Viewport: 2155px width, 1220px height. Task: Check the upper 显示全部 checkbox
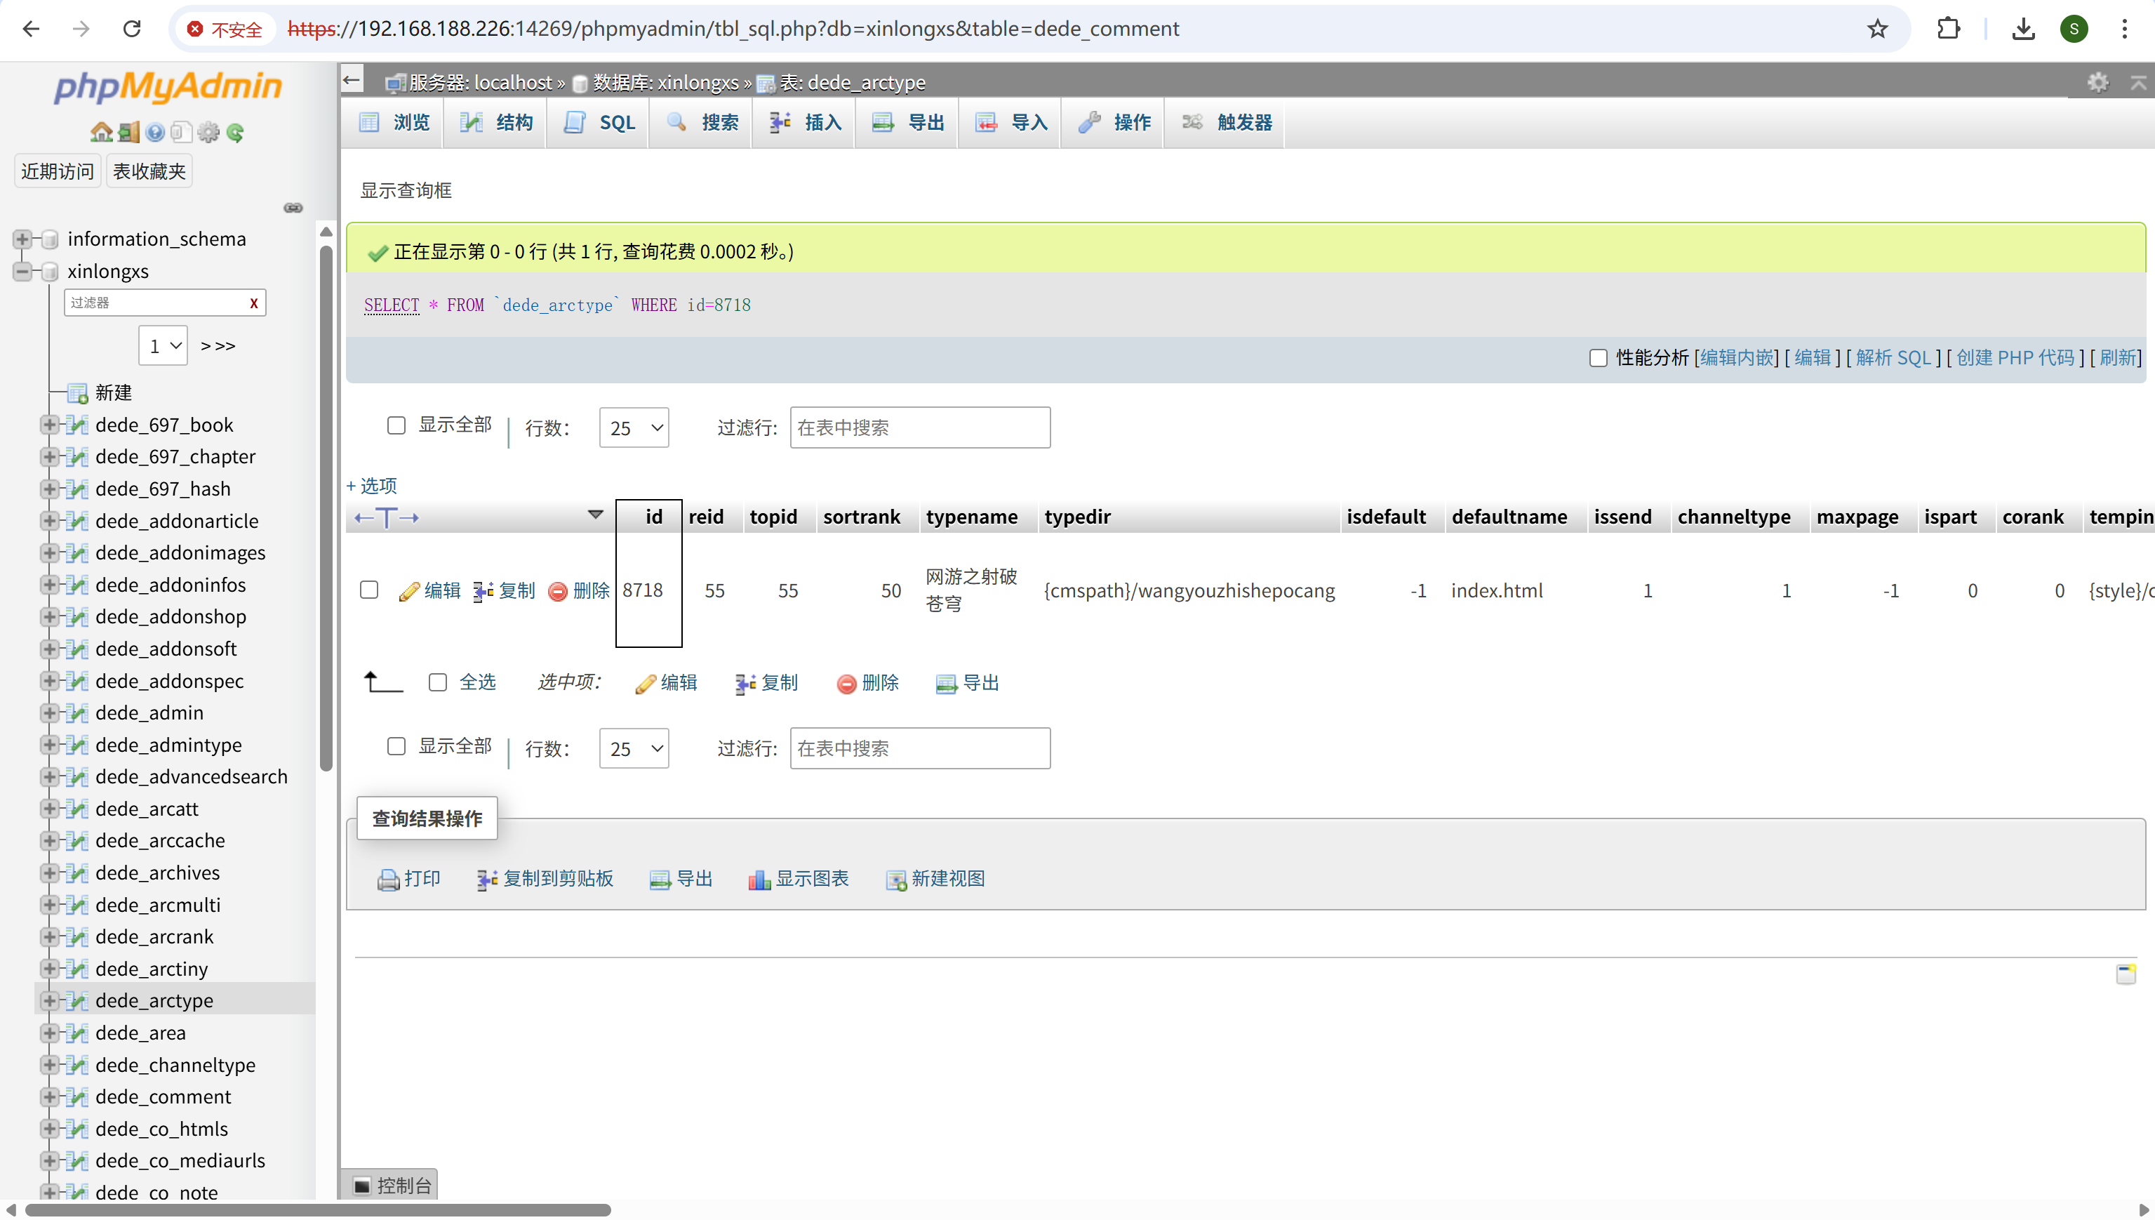pos(396,425)
